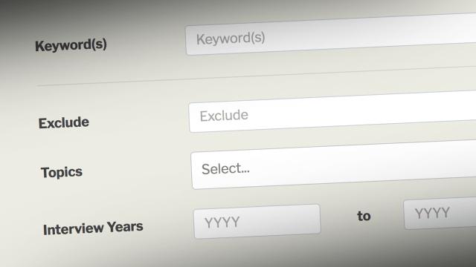Click the Interview Years start YYYY field
This screenshot has height=267, width=476.
(x=257, y=222)
